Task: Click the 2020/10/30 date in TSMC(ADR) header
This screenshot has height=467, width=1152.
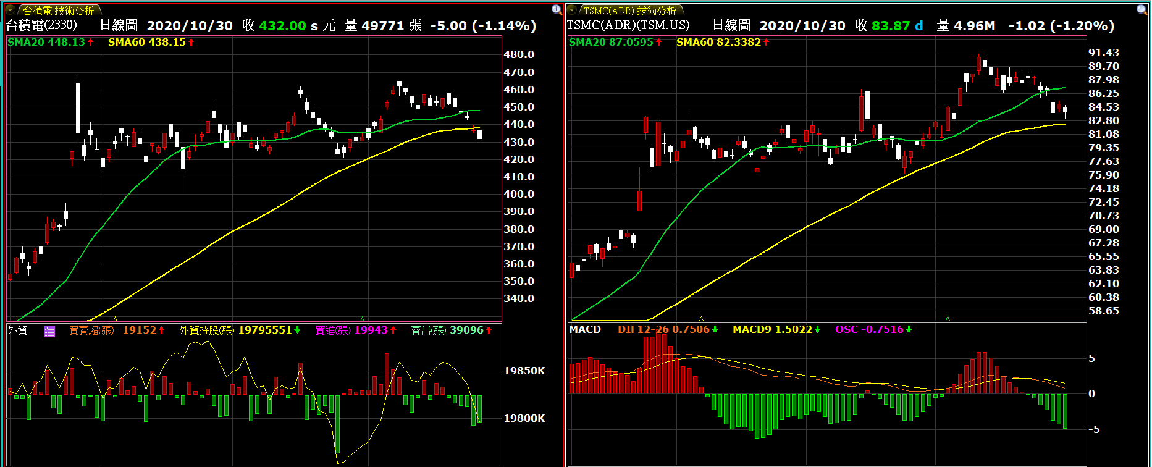Action: click(x=802, y=26)
